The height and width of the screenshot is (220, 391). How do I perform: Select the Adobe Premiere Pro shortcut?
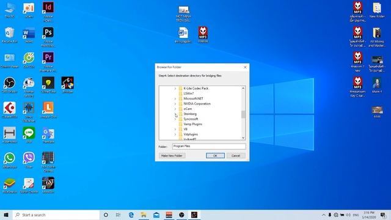48,62
